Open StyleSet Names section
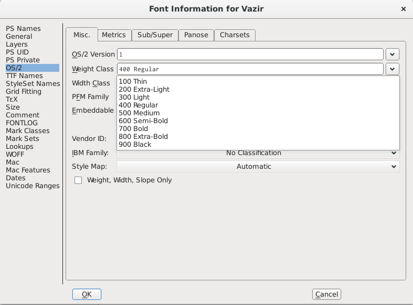Image resolution: width=413 pixels, height=305 pixels. tap(33, 84)
